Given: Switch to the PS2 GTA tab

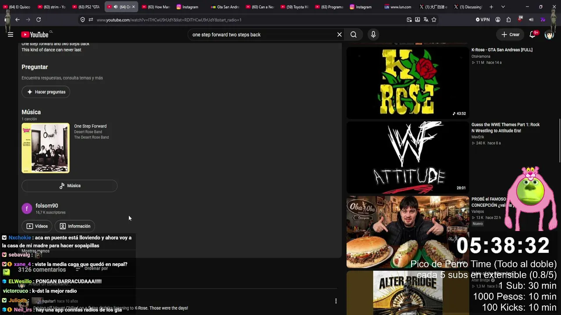Looking at the screenshot, I should [x=86, y=7].
